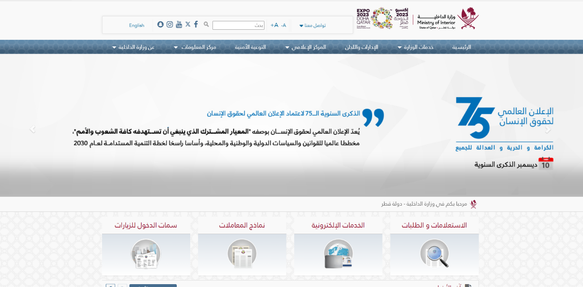
Task: Switch site language to English
Action: point(136,25)
